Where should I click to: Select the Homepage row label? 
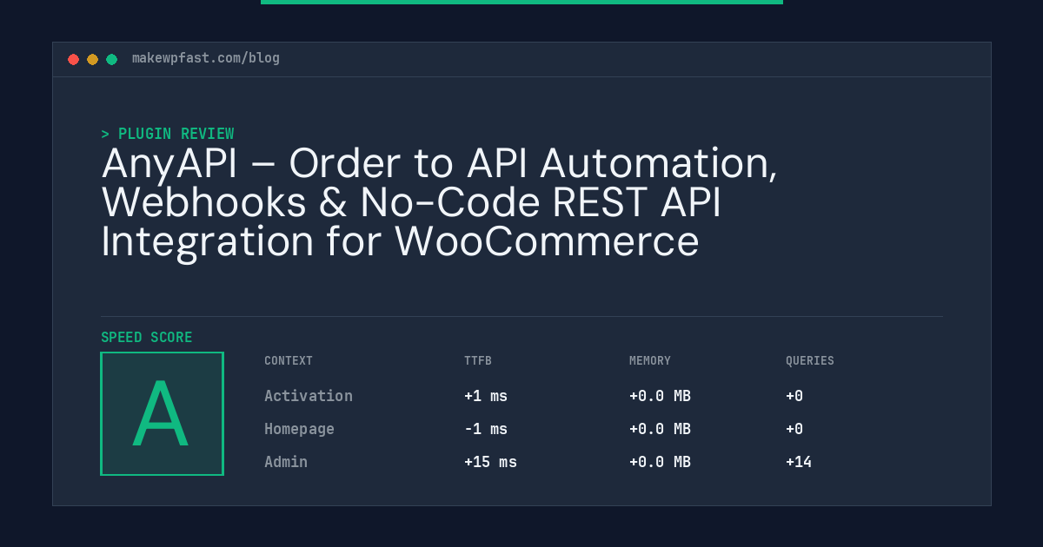click(299, 429)
